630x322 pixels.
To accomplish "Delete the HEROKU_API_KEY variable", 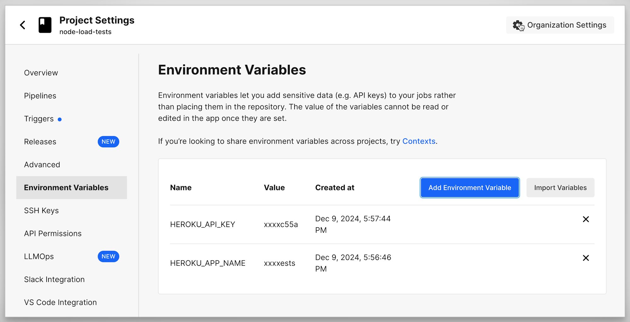I will click(586, 219).
